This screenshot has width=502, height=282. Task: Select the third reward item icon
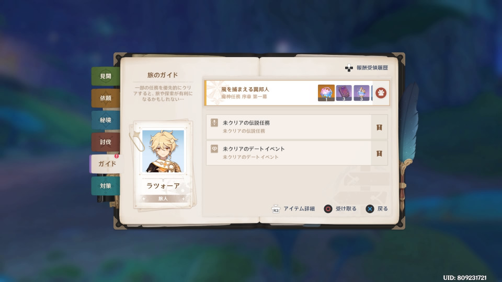(361, 93)
